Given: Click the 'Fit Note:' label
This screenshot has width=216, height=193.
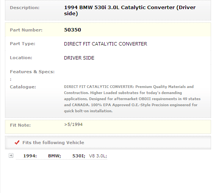Looking at the screenshot, I should pos(20,125).
